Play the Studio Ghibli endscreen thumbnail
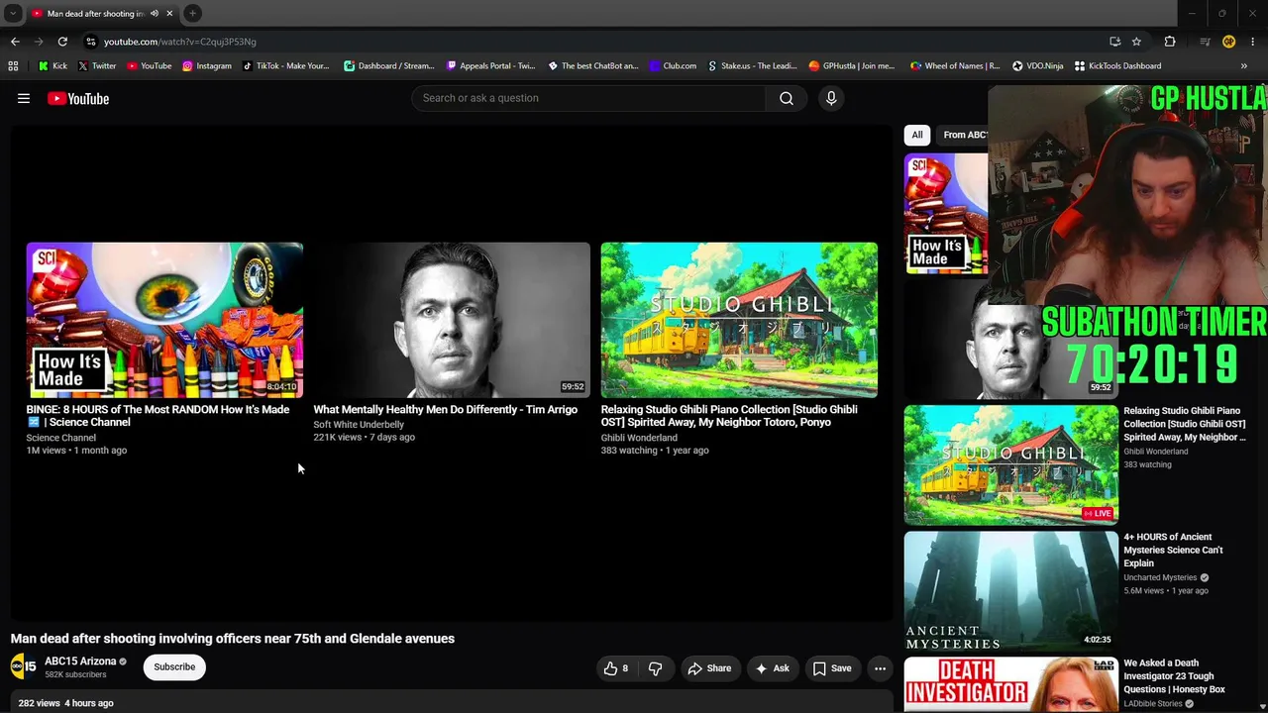This screenshot has height=713, width=1268. (x=739, y=320)
